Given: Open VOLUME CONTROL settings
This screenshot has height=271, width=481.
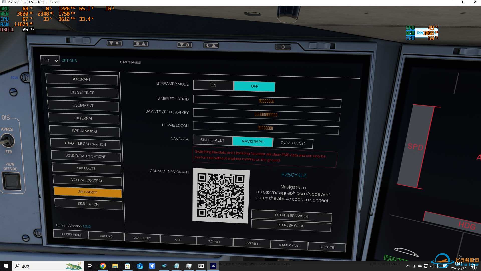Looking at the screenshot, I should pos(87,180).
